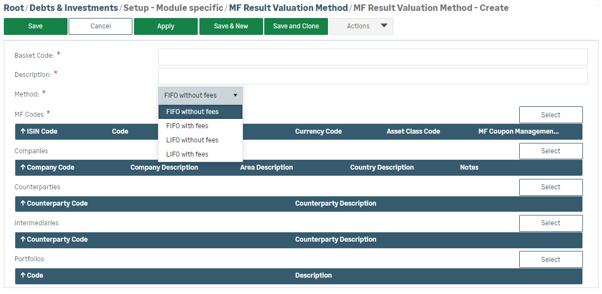Focus the Basket Code input field
This screenshot has width=602, height=294.
coord(373,57)
